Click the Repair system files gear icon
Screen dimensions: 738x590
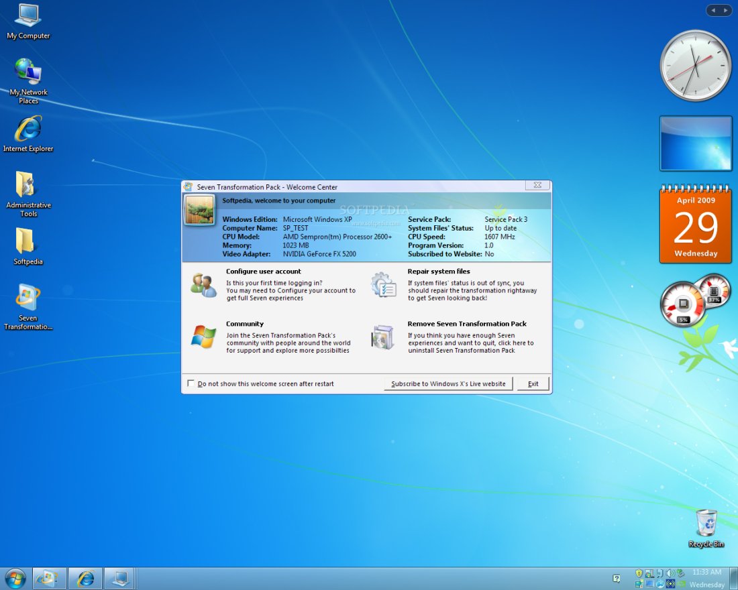point(384,285)
